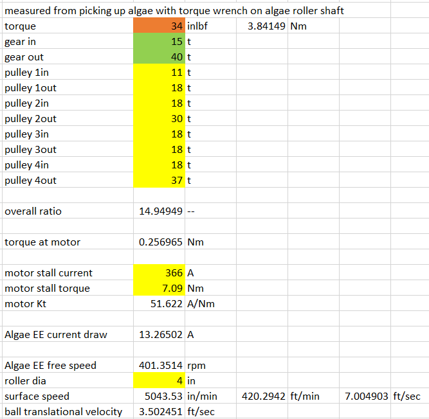Click the 'ft/min' unit cell

click(x=313, y=397)
